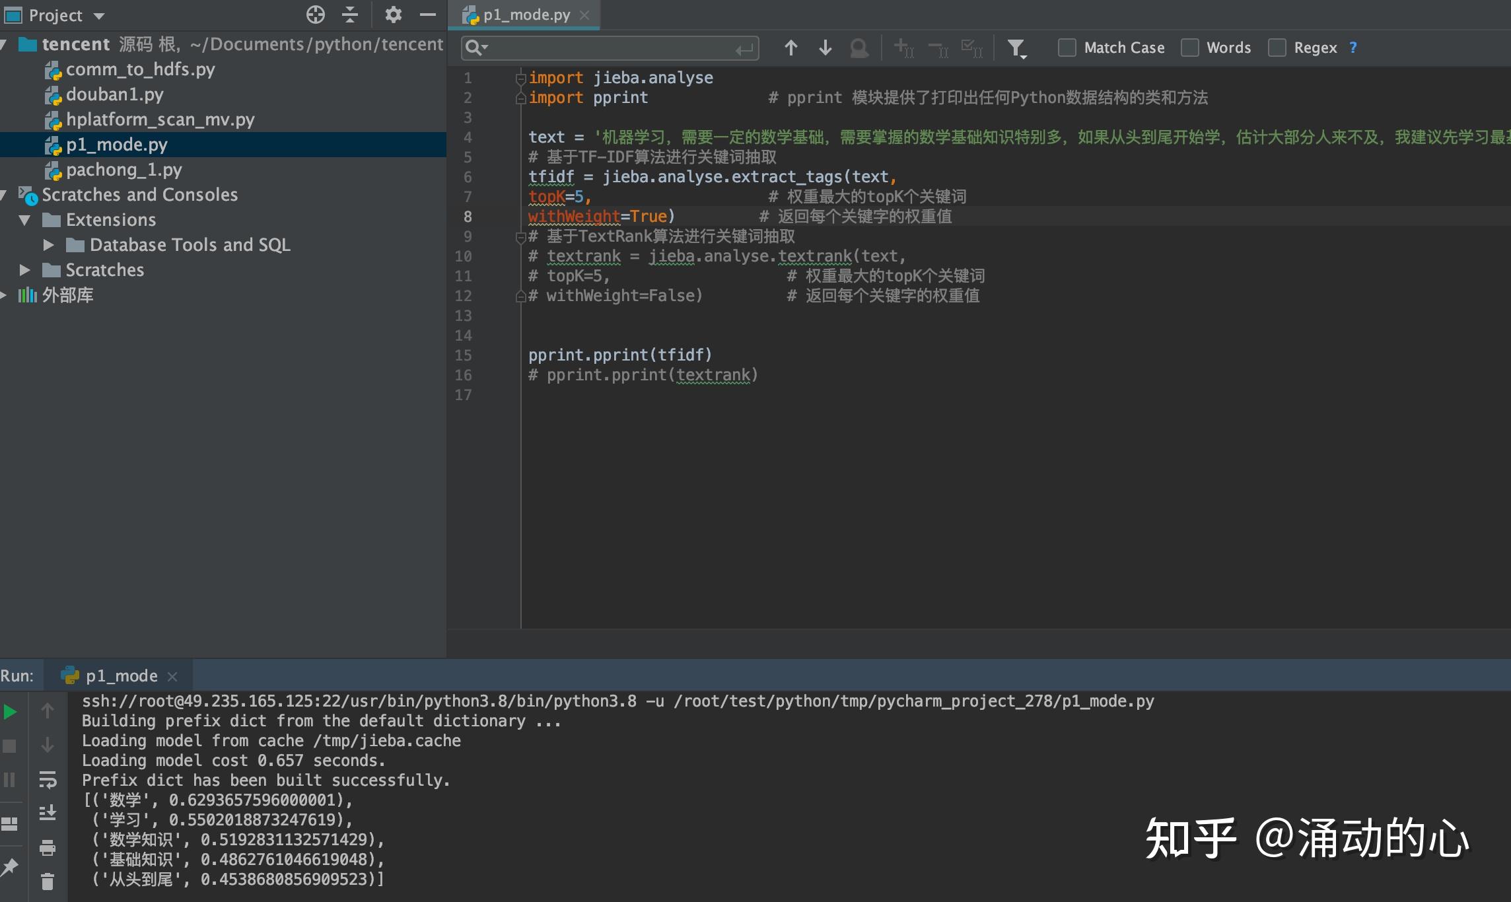
Task: Rerun the p1_mode script with green arrow
Action: tap(9, 712)
